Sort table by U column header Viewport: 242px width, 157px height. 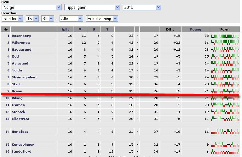point(94,30)
